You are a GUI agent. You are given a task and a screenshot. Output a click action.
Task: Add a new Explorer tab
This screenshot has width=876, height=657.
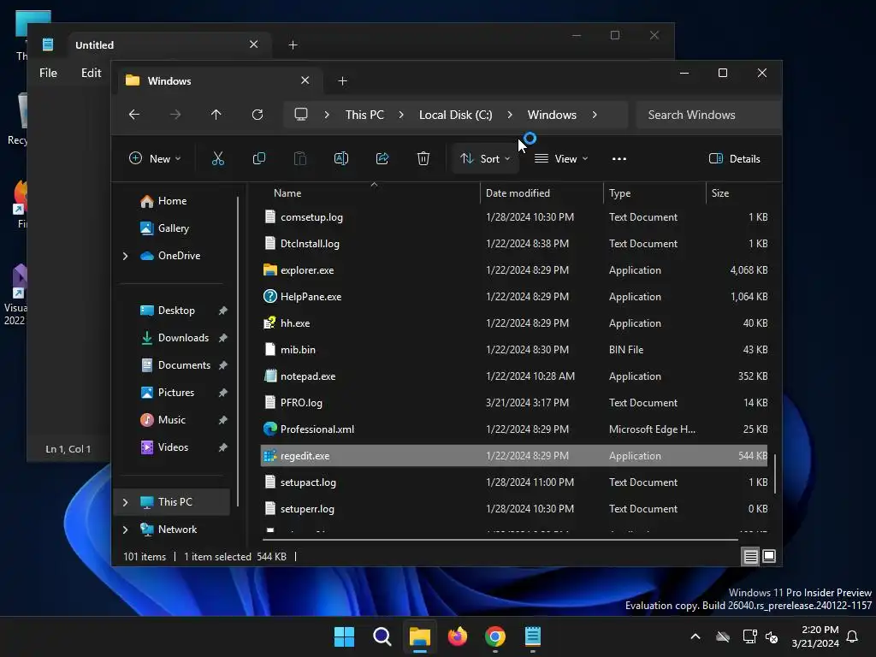click(x=342, y=81)
